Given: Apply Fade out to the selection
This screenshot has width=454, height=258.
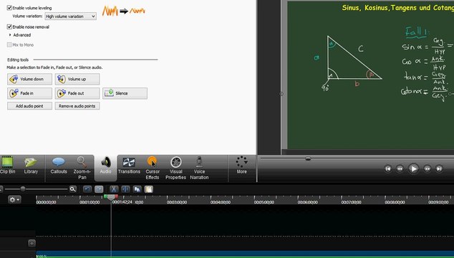Looking at the screenshot, I should [x=77, y=93].
